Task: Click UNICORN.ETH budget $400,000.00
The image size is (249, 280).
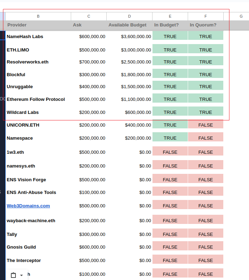Action: (x=138, y=125)
